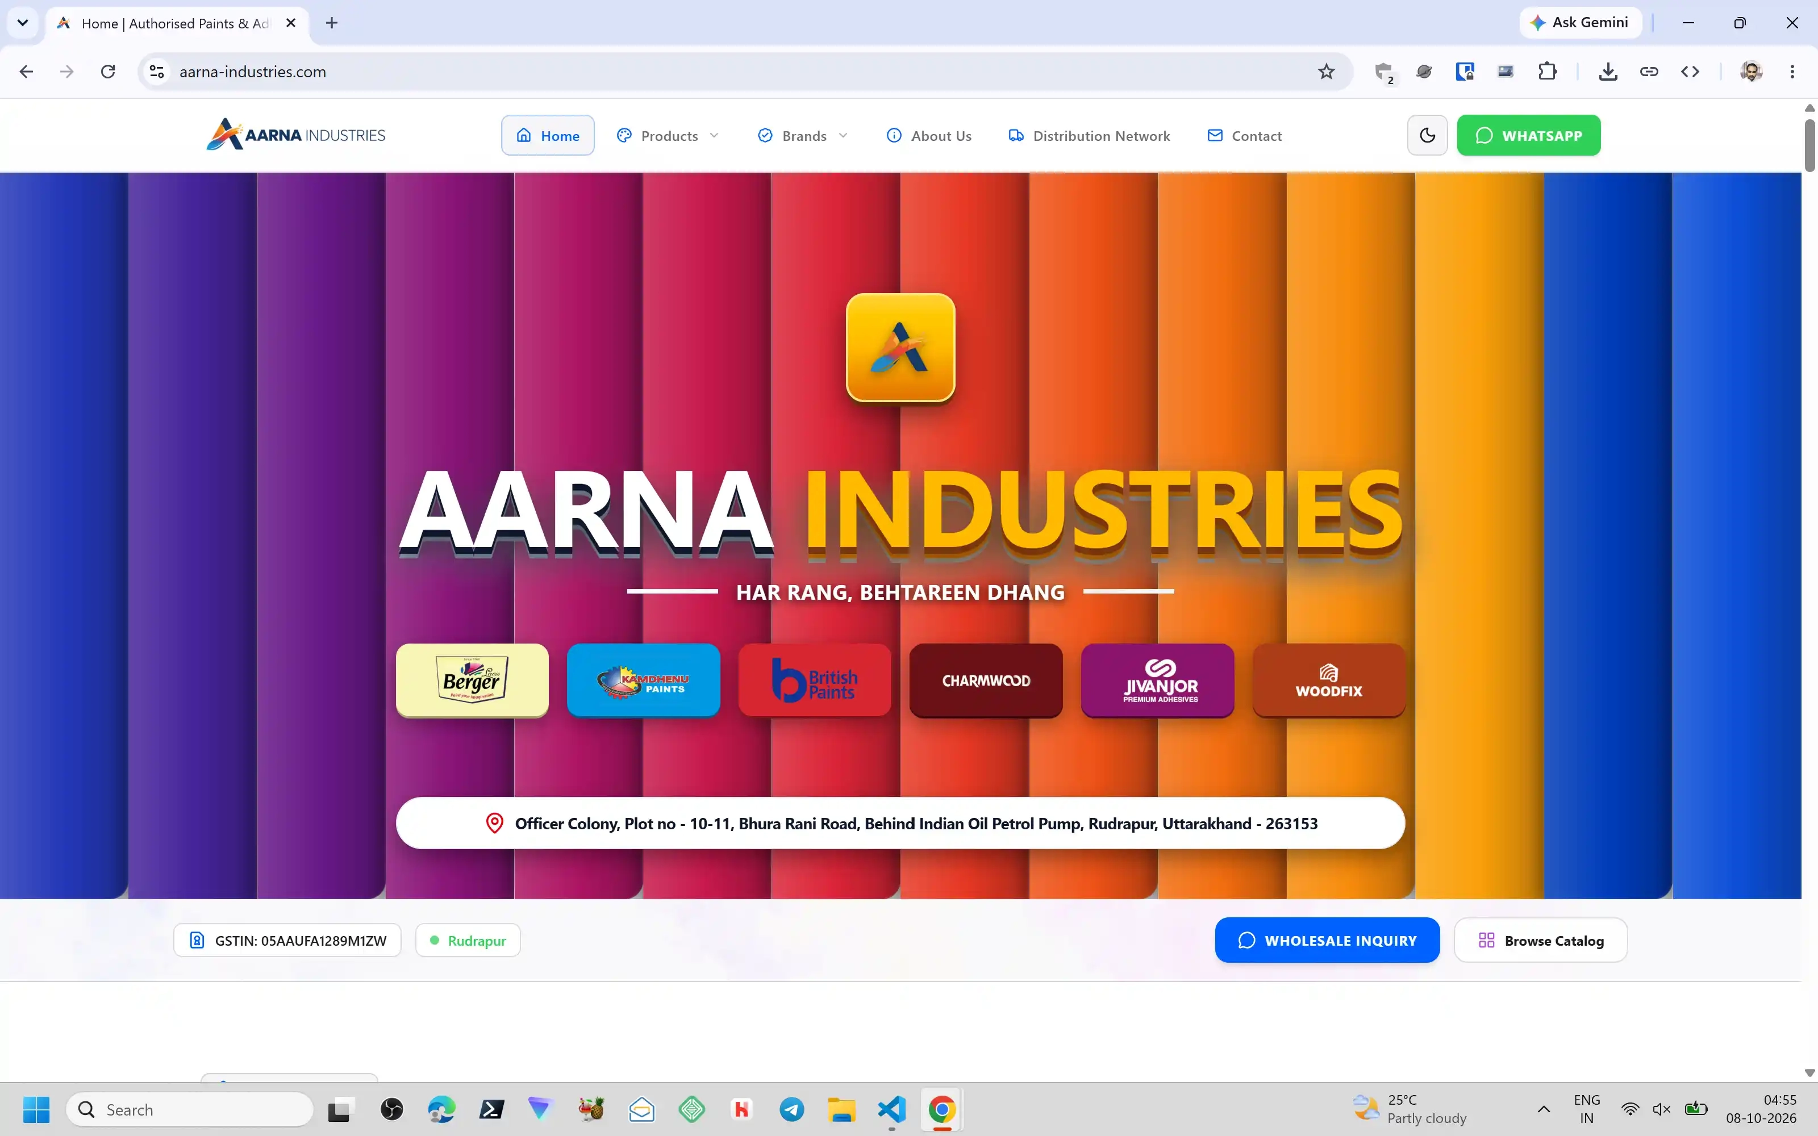1818x1136 pixels.
Task: Click the code brackets extension icon
Action: [x=1690, y=72]
